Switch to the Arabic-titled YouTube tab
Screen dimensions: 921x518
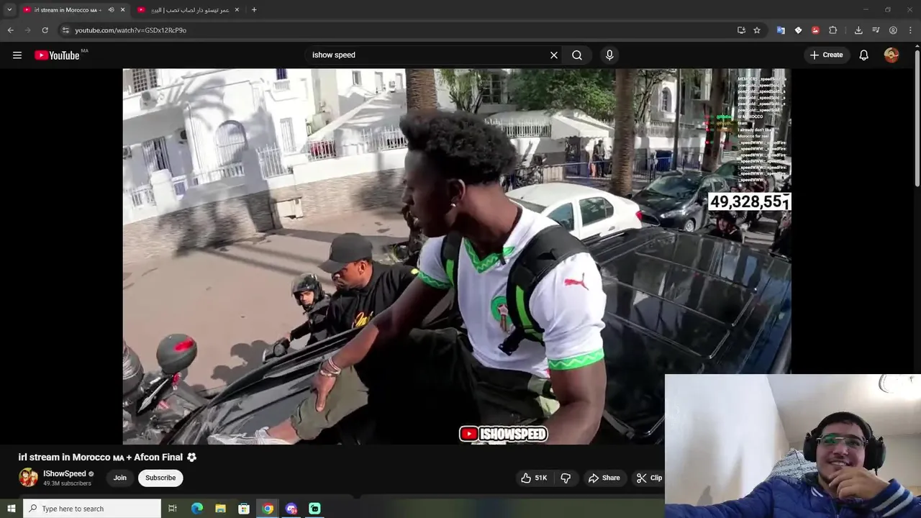click(x=189, y=9)
